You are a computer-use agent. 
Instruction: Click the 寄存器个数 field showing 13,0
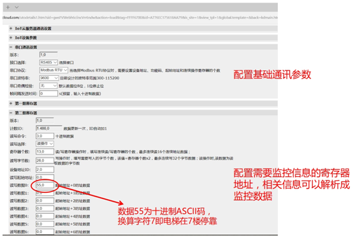pyautogui.click(x=45, y=151)
